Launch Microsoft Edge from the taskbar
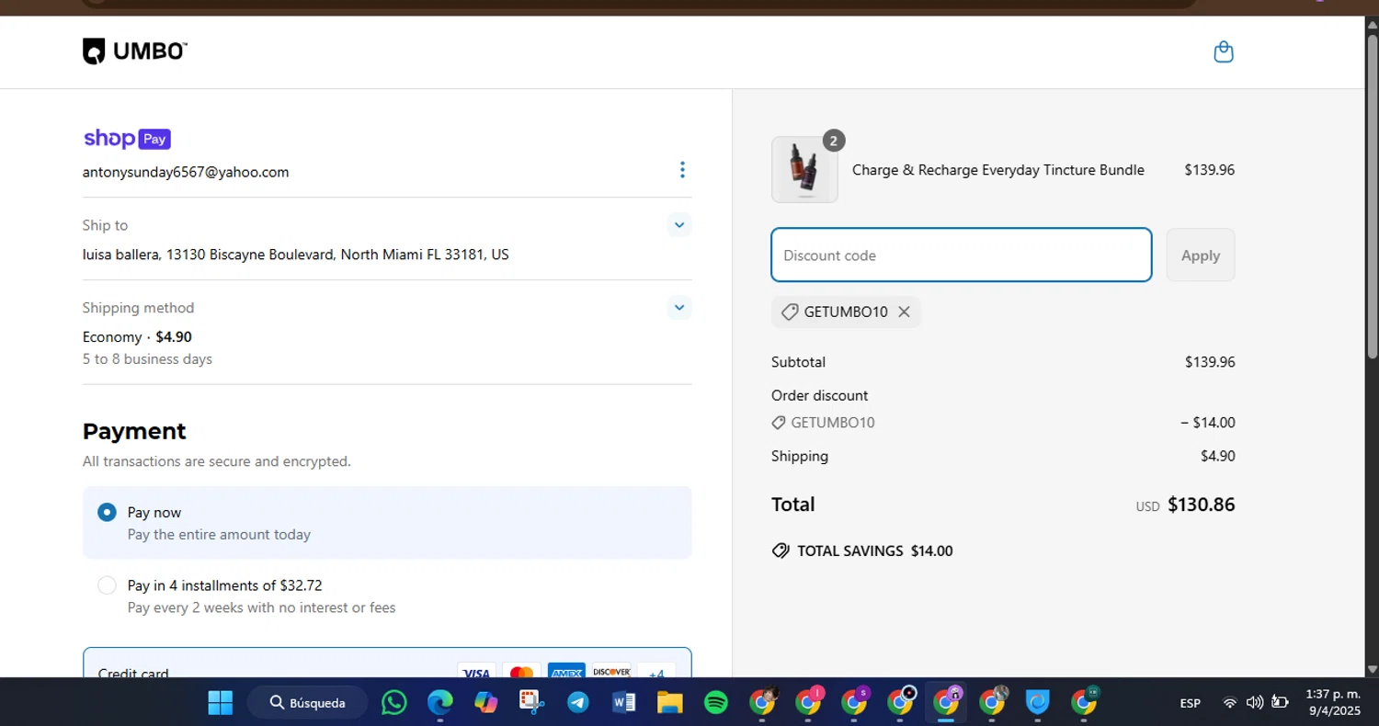Screen dimensions: 1379x726 click(x=440, y=703)
